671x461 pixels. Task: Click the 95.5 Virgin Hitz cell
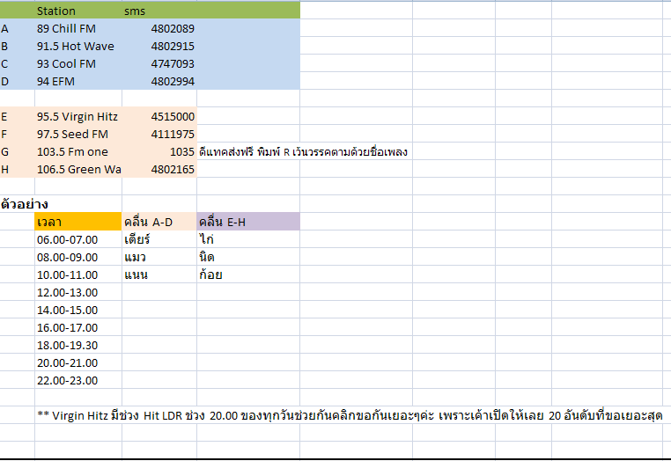(x=78, y=116)
